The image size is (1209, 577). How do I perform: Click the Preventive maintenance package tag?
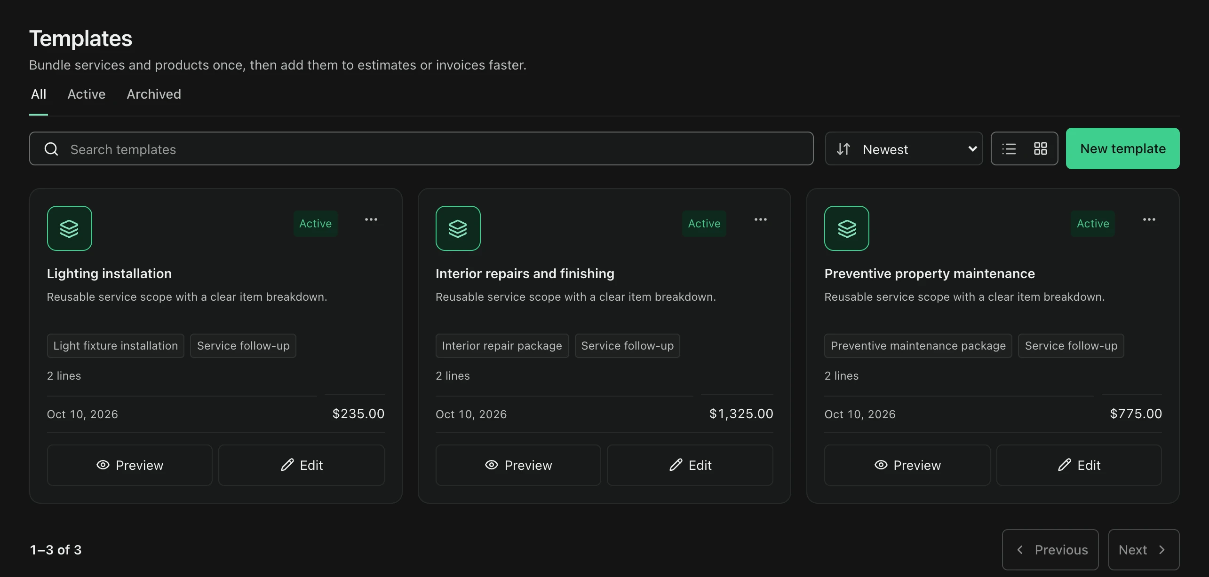pyautogui.click(x=918, y=346)
